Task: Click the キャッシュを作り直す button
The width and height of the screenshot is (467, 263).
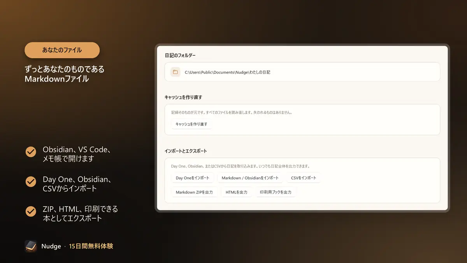Action: pyautogui.click(x=191, y=124)
